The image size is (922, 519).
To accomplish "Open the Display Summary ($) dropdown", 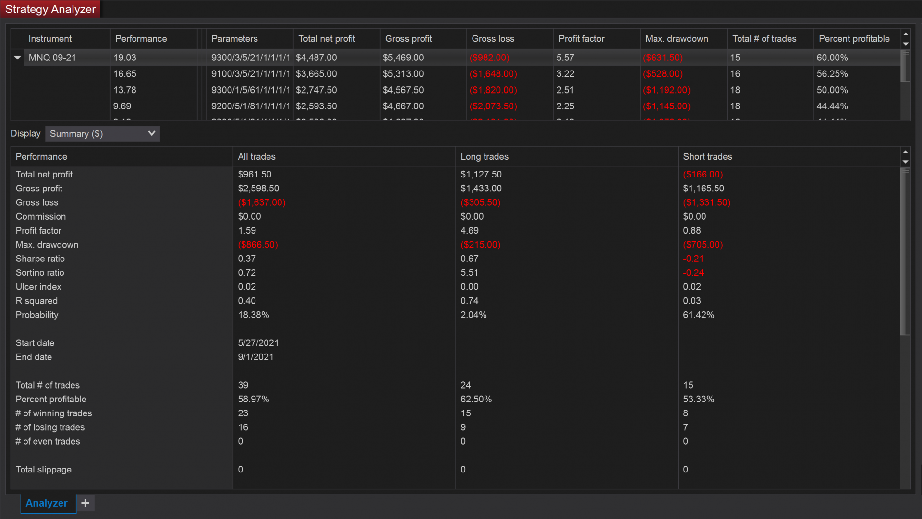I will click(102, 134).
